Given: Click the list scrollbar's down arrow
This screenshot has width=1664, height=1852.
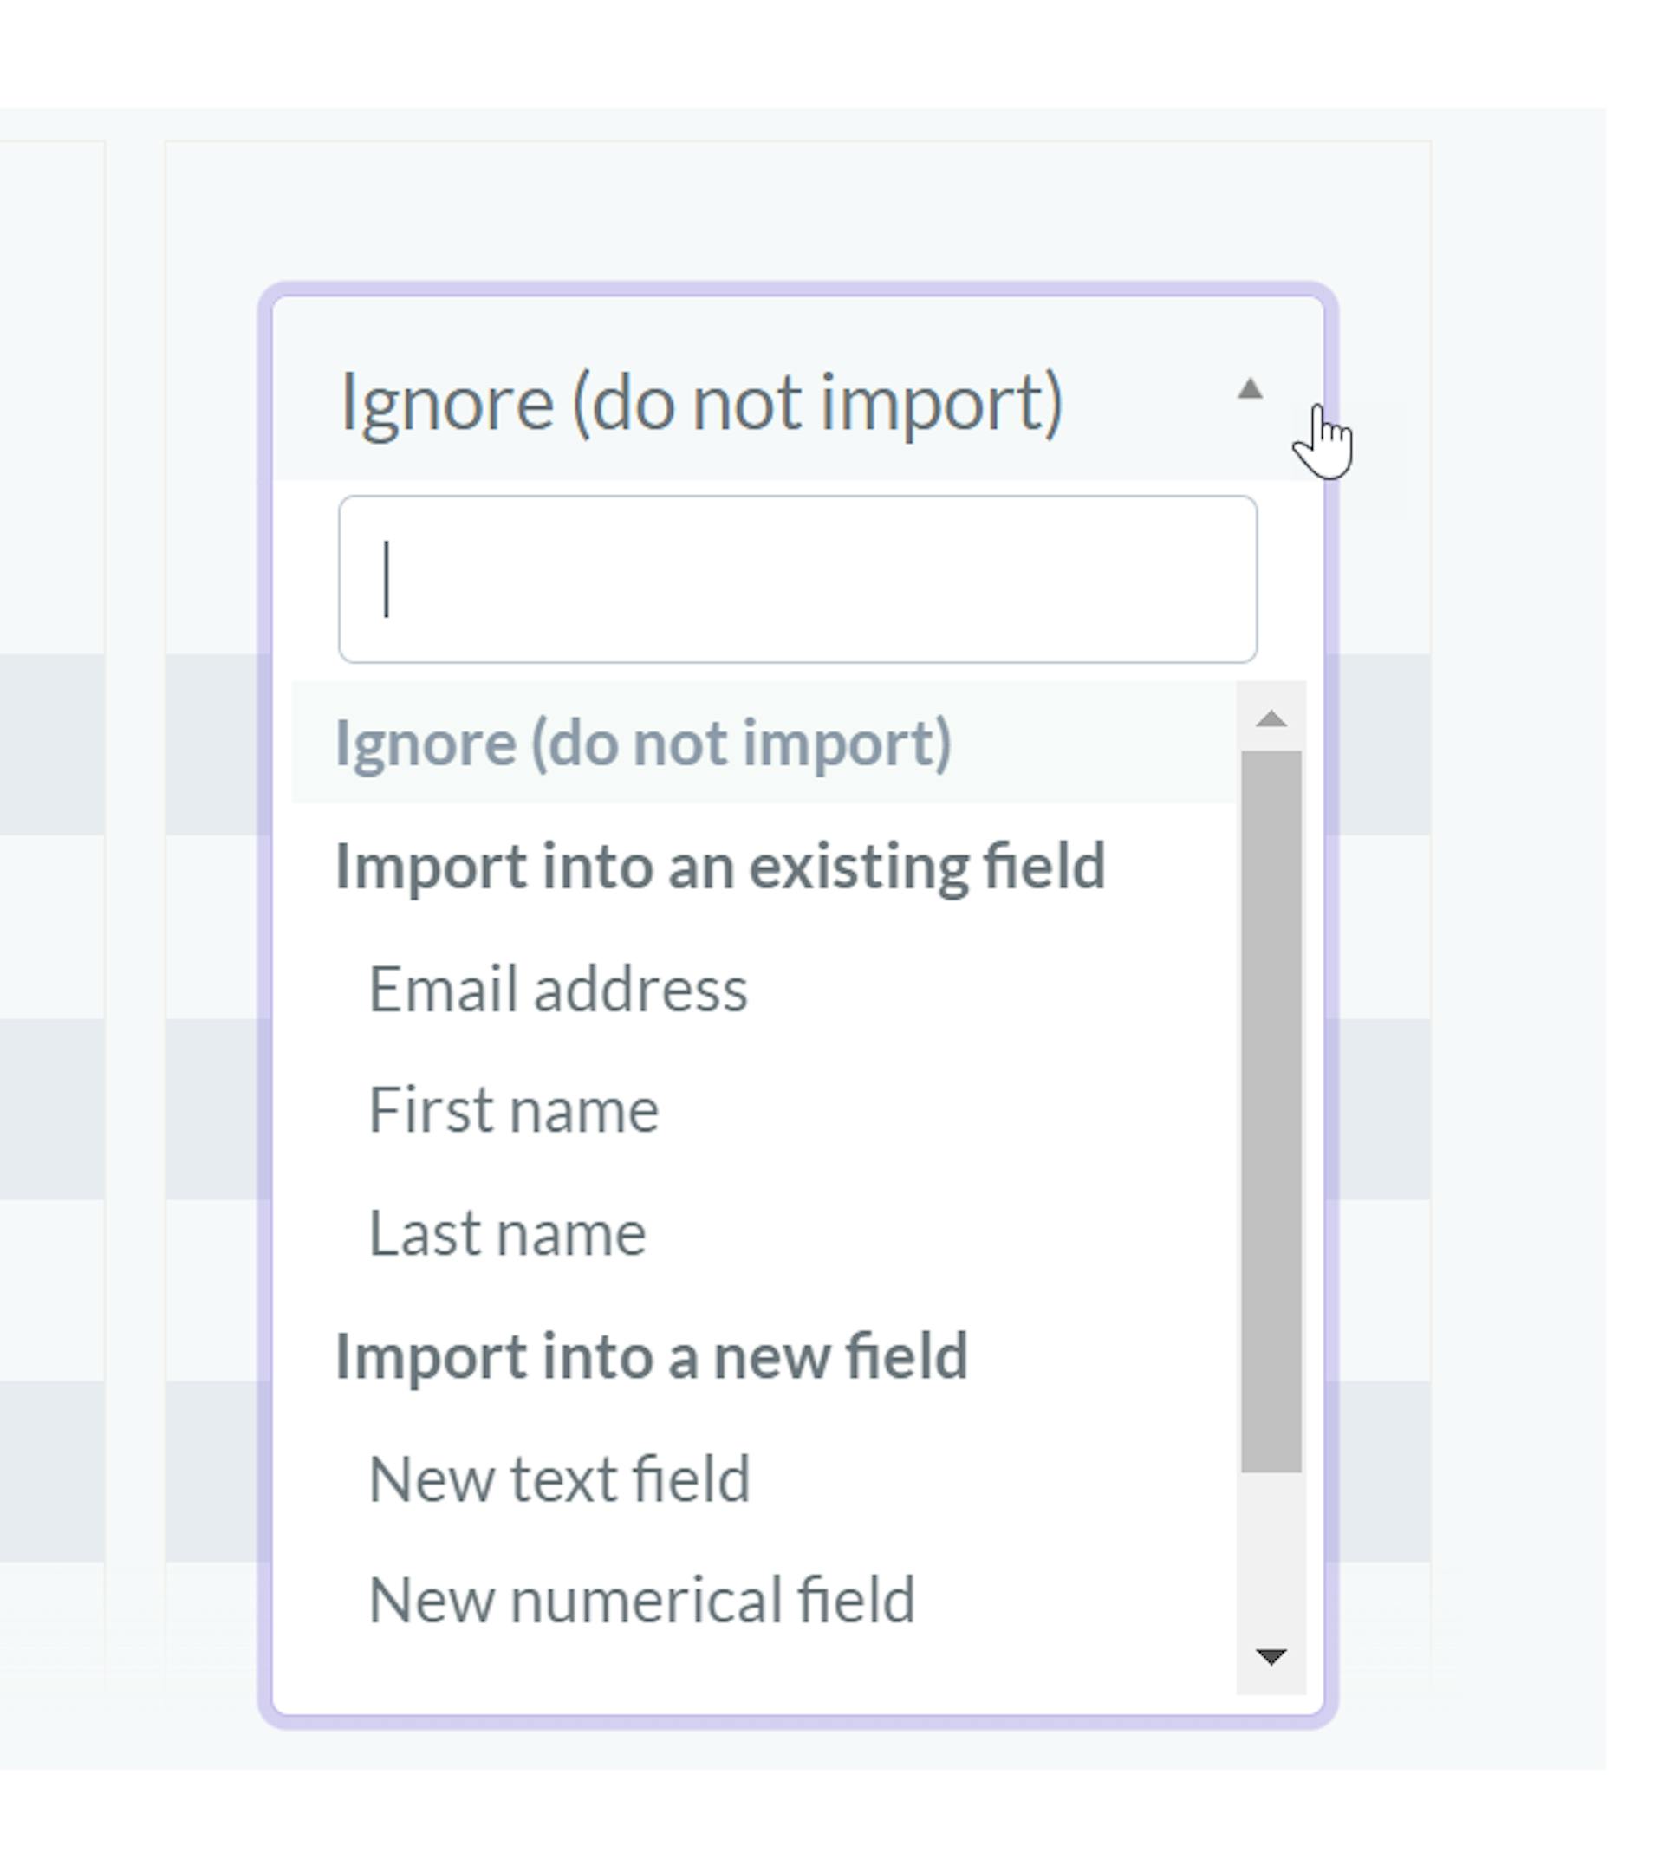Looking at the screenshot, I should click(1271, 1656).
